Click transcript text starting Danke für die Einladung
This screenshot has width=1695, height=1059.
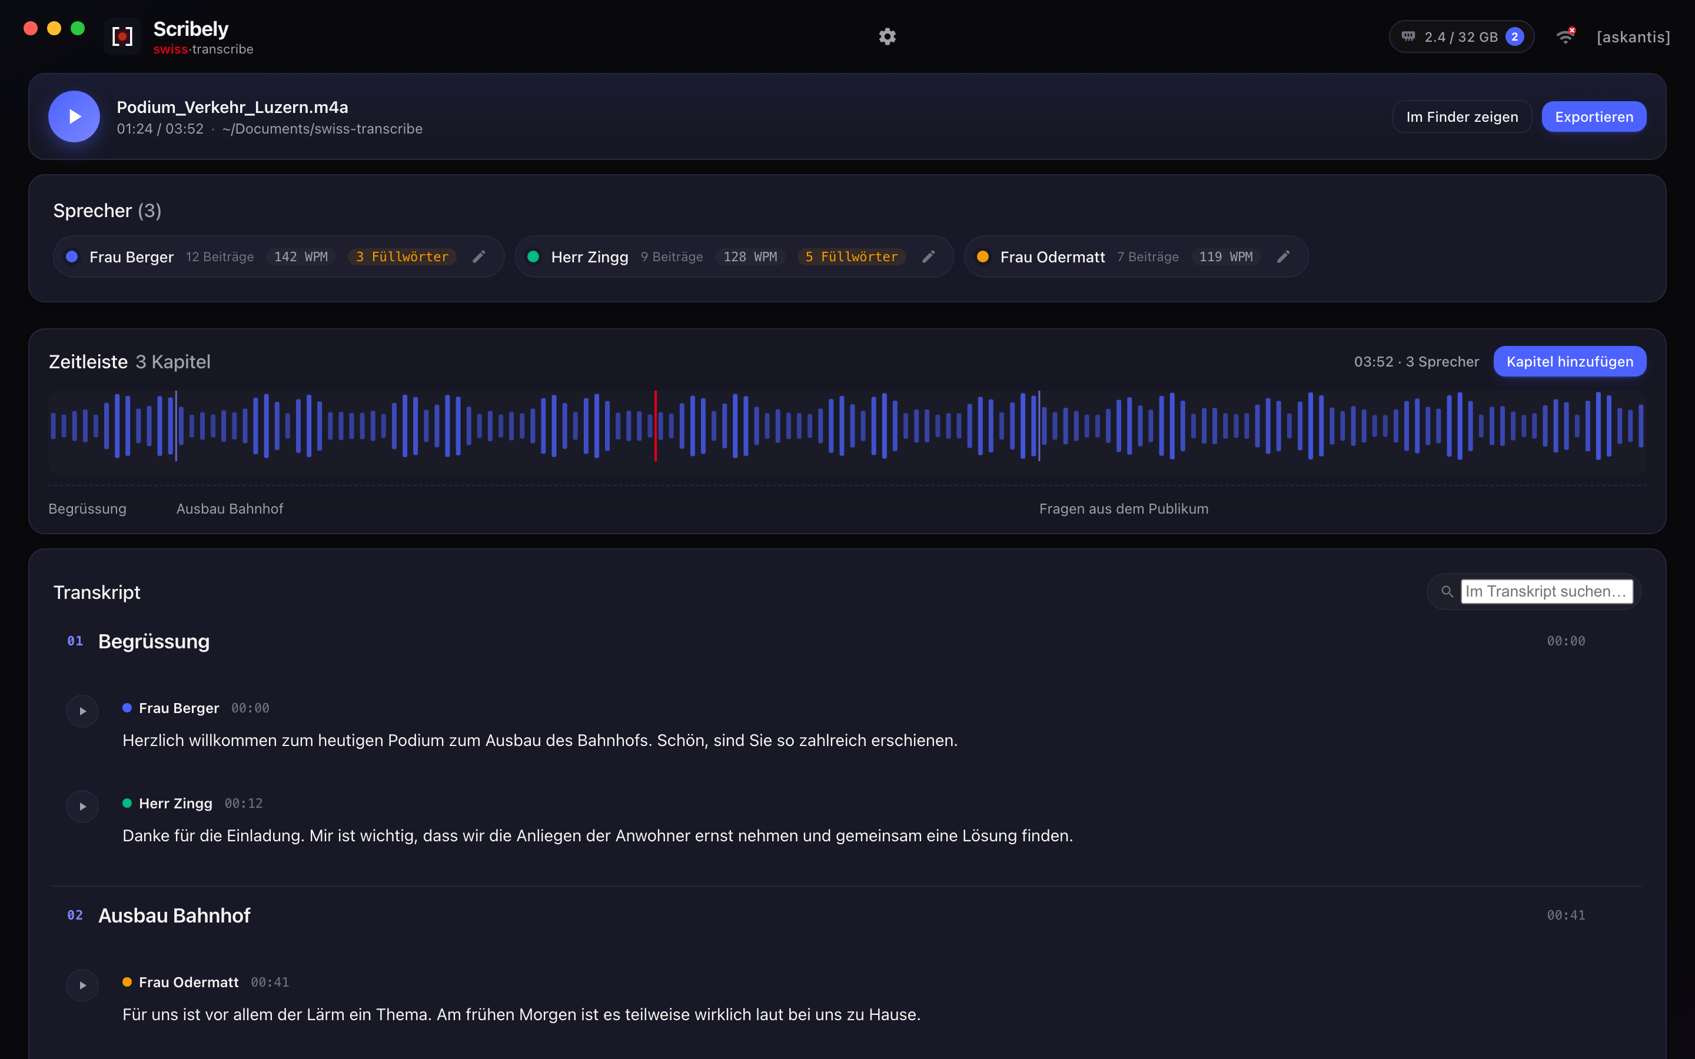coord(597,835)
